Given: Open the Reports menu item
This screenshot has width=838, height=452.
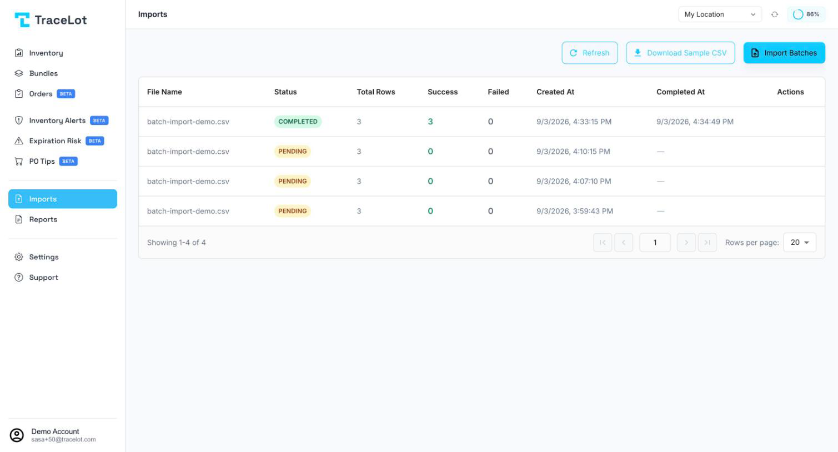Looking at the screenshot, I should point(63,219).
